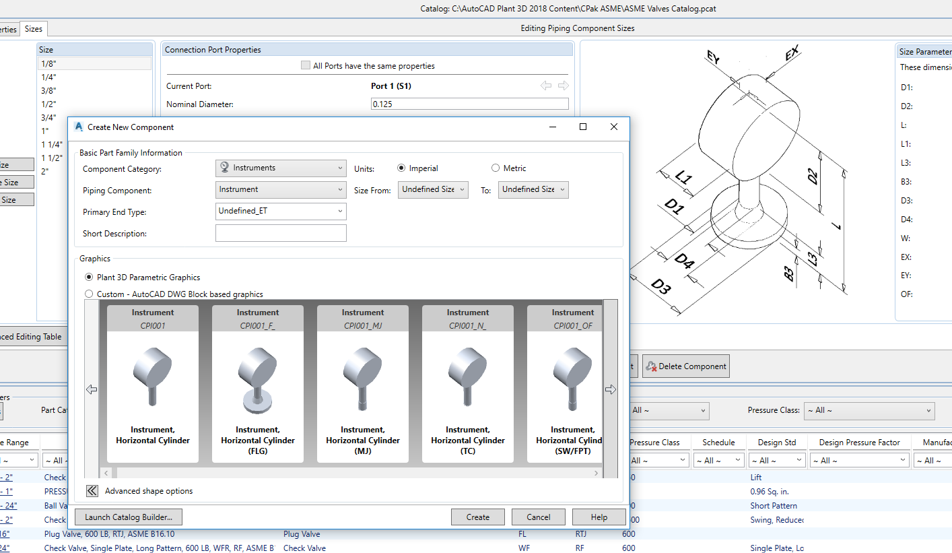
Task: Select the CPI001_MJ instrument thumbnail
Action: pyautogui.click(x=363, y=384)
